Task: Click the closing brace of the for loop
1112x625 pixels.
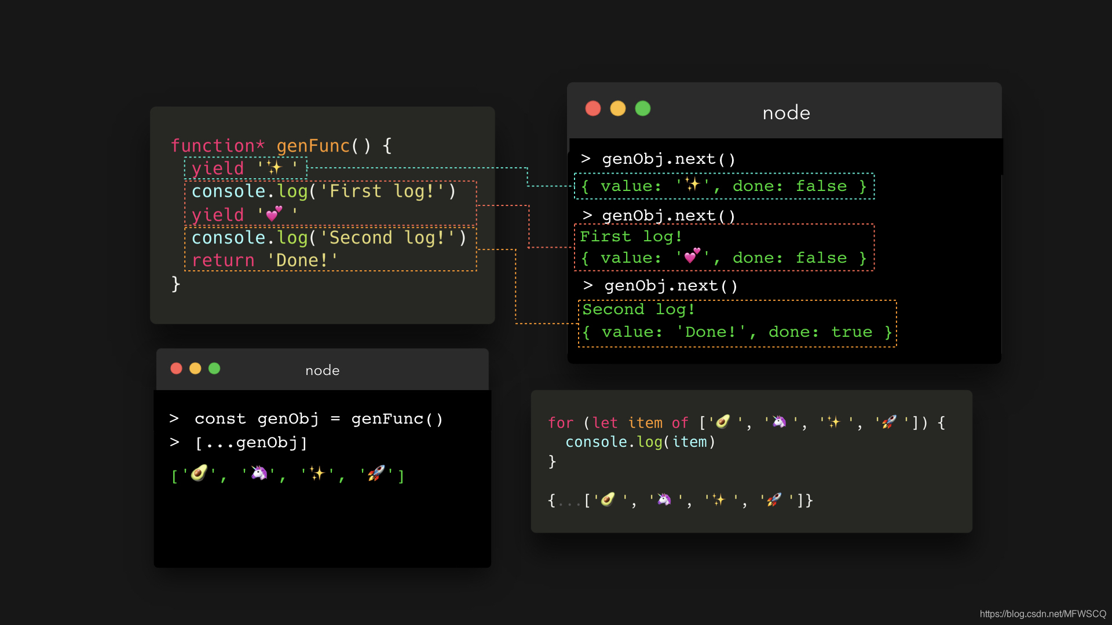Action: (552, 461)
